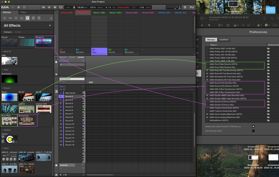Image resolution: width=279 pixels, height=177 pixels.
Task: Select the Sounds grid icon in browser
Action: (x=16, y=18)
